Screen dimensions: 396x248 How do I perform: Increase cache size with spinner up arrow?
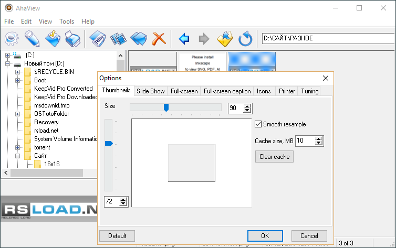coord(319,138)
